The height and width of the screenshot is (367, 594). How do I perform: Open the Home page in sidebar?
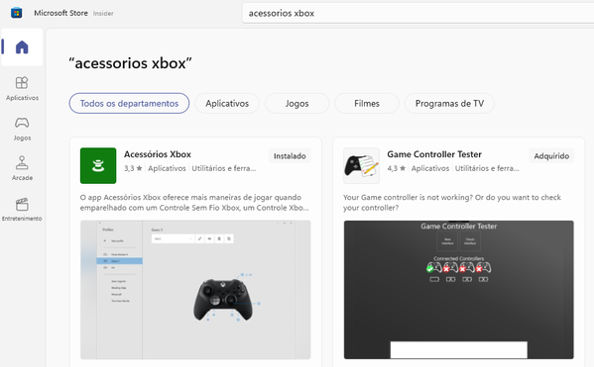pyautogui.click(x=22, y=47)
